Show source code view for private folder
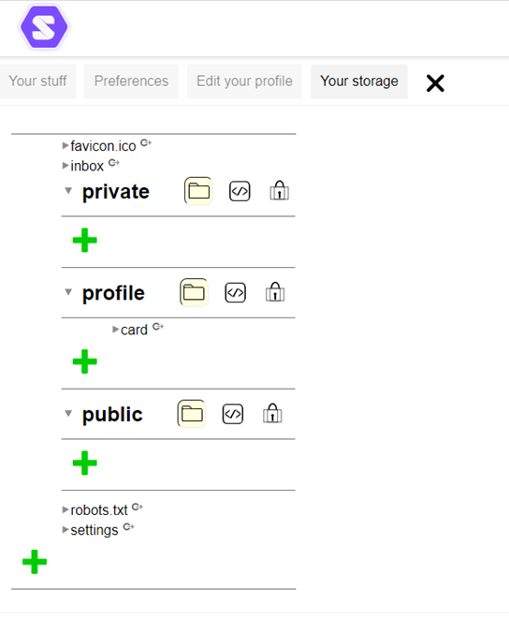509x619 pixels. [x=240, y=191]
